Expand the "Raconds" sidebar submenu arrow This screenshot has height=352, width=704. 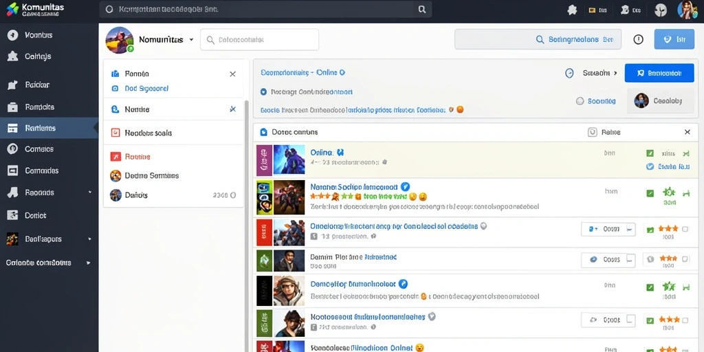(90, 192)
